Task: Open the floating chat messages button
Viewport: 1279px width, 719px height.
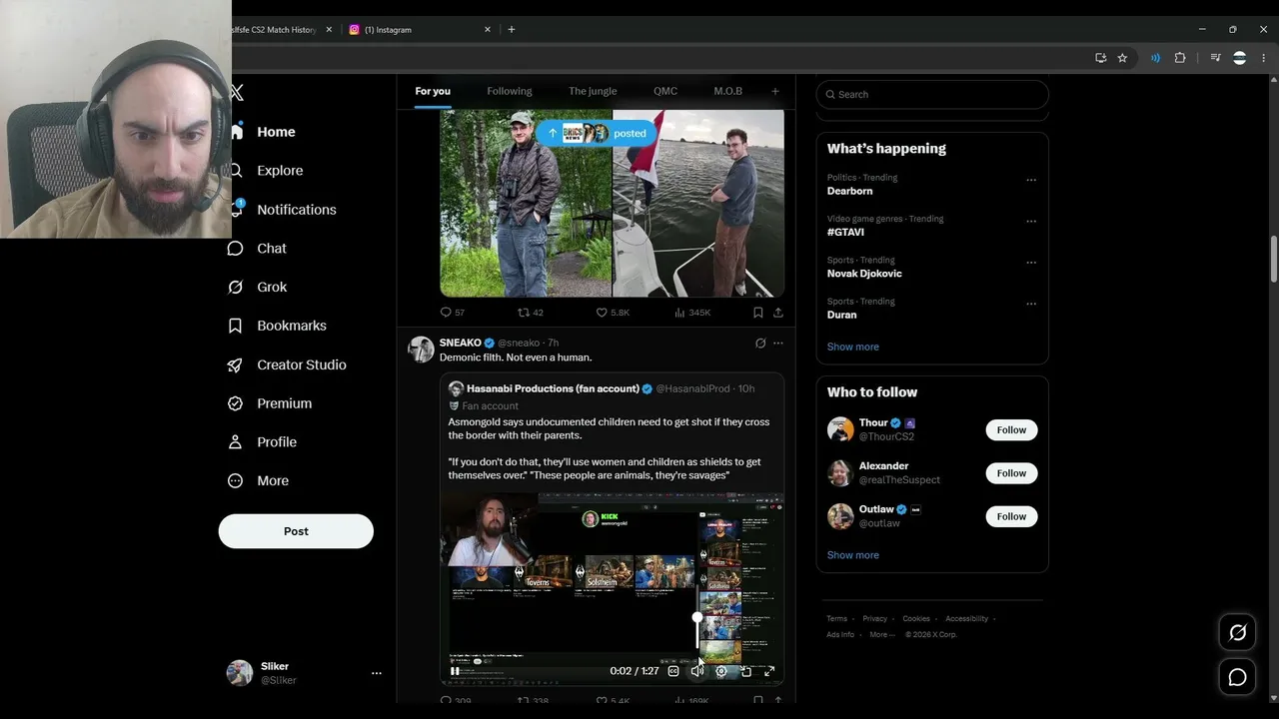Action: point(1237,677)
